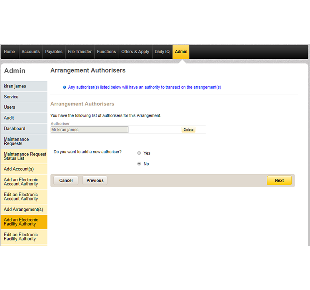
Task: Open Offers & Apply tab
Action: (x=135, y=52)
